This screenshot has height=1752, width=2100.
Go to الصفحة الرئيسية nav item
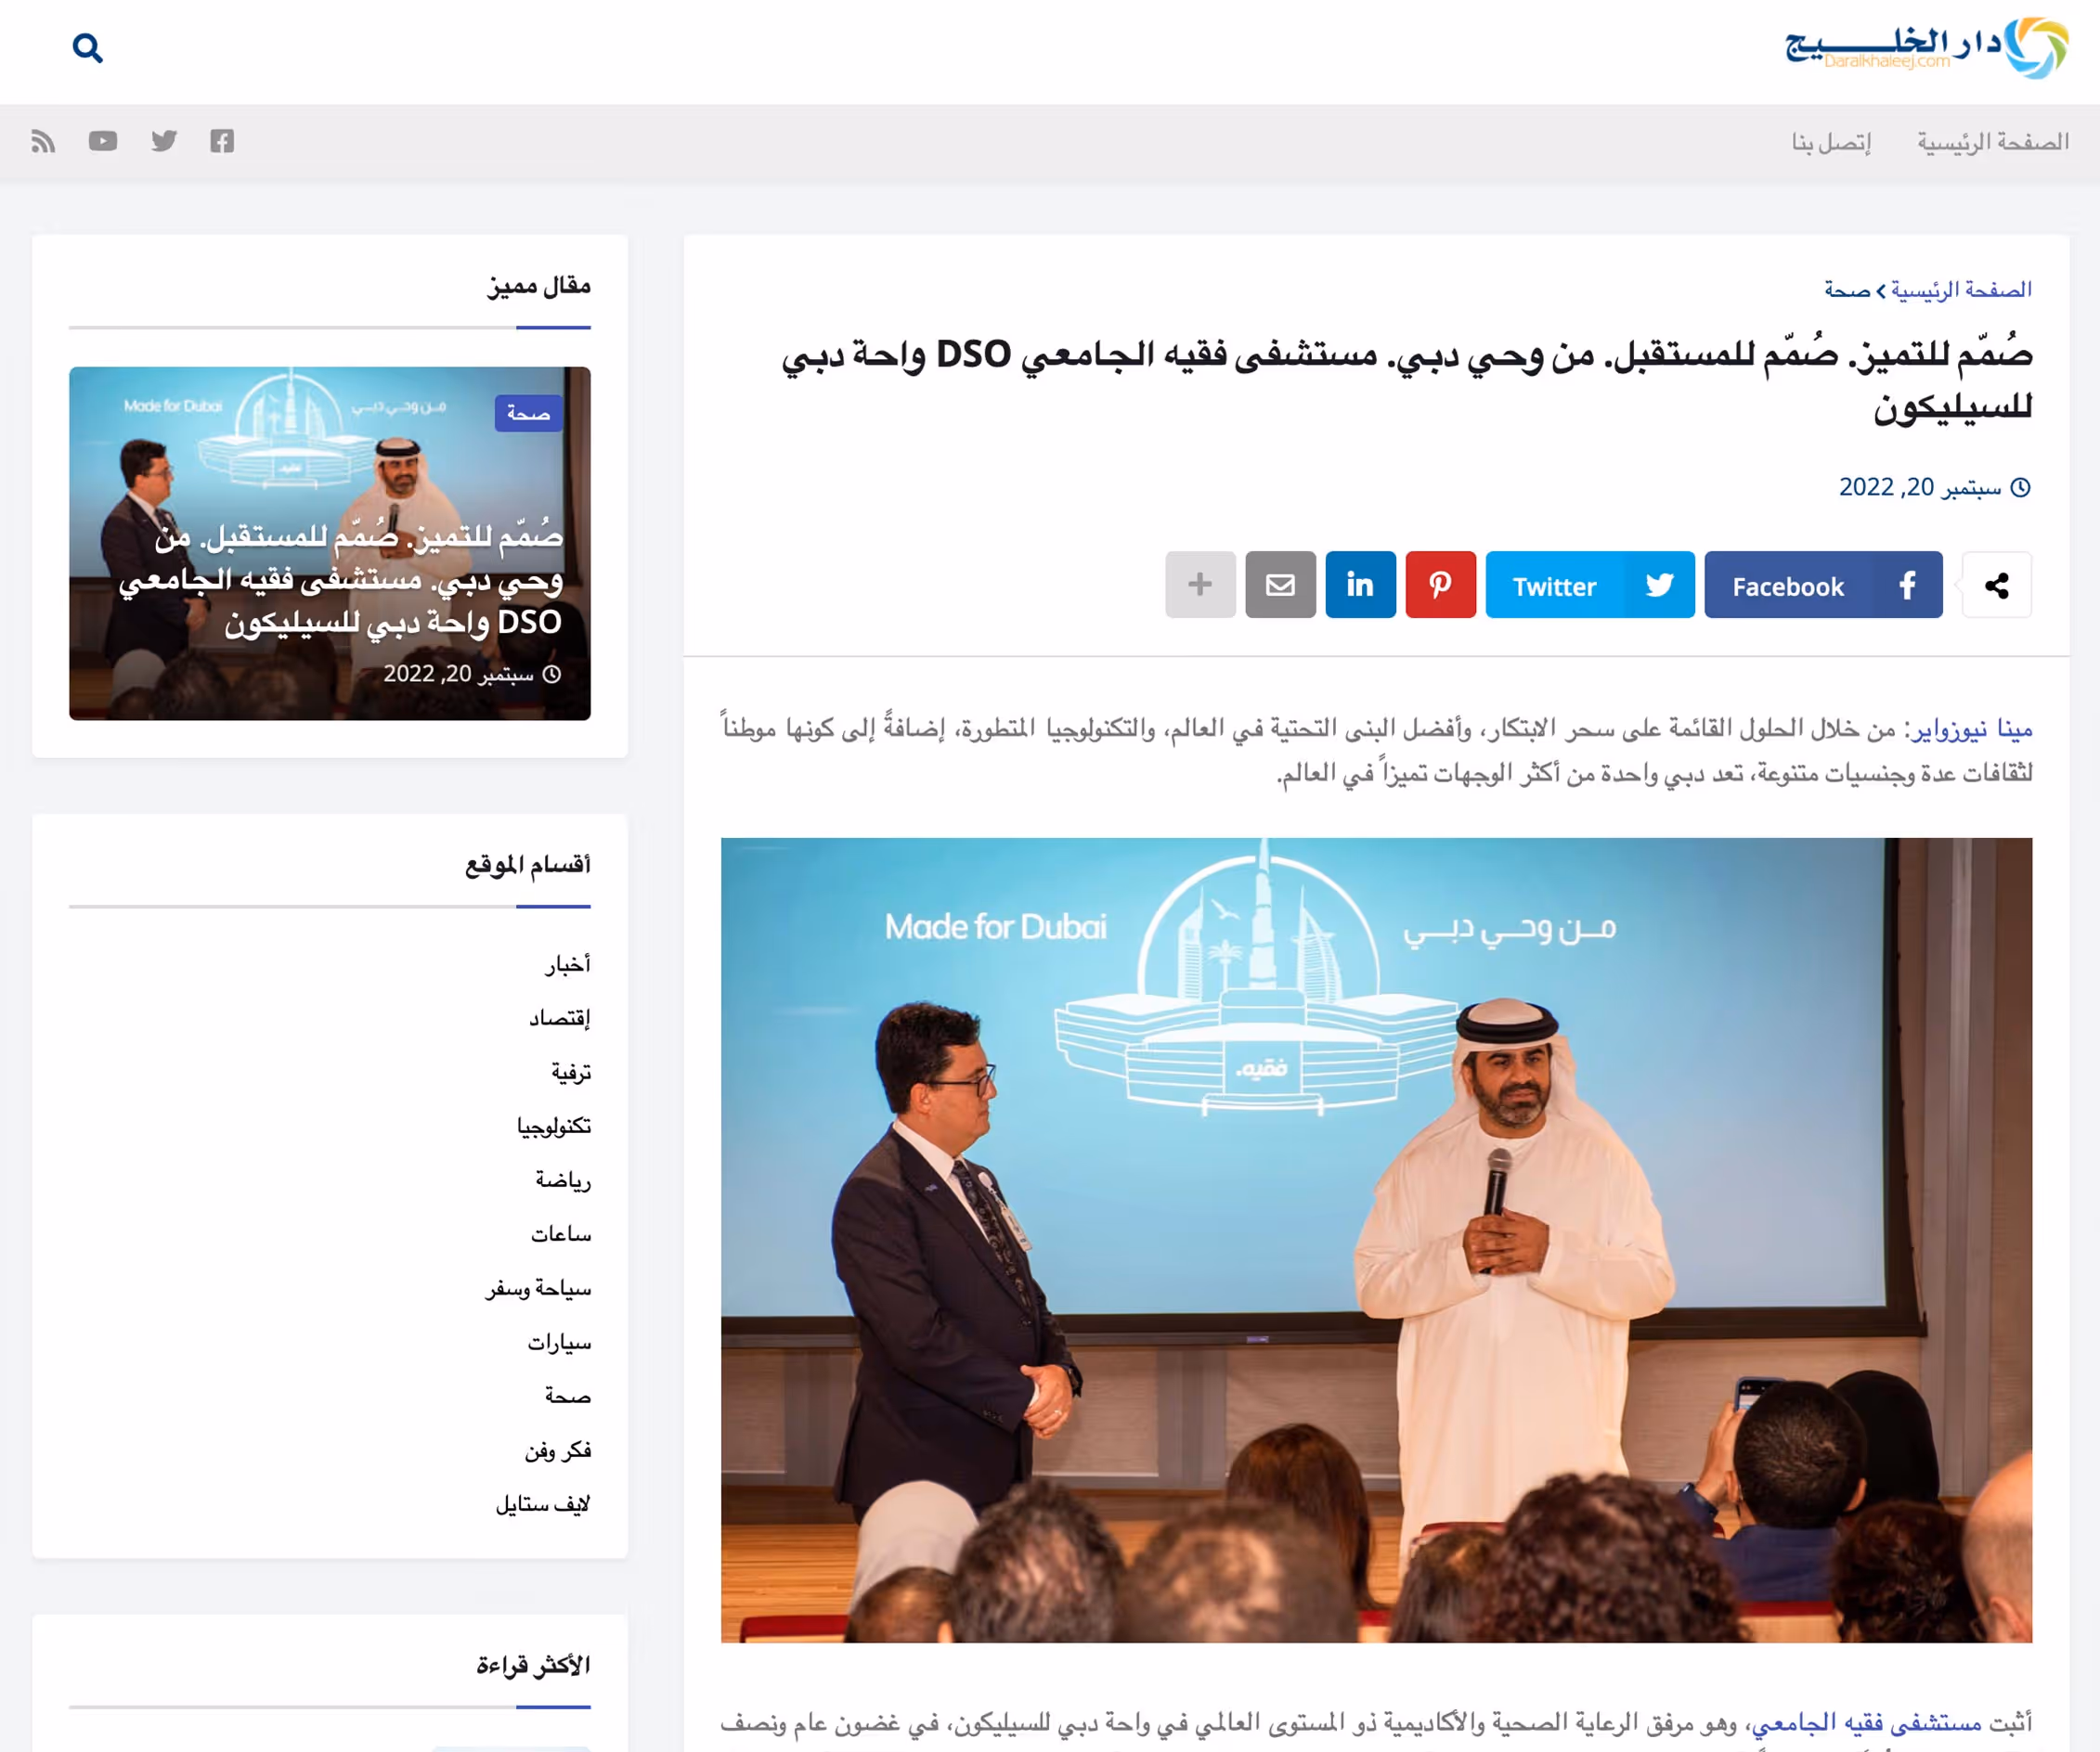pyautogui.click(x=1992, y=142)
